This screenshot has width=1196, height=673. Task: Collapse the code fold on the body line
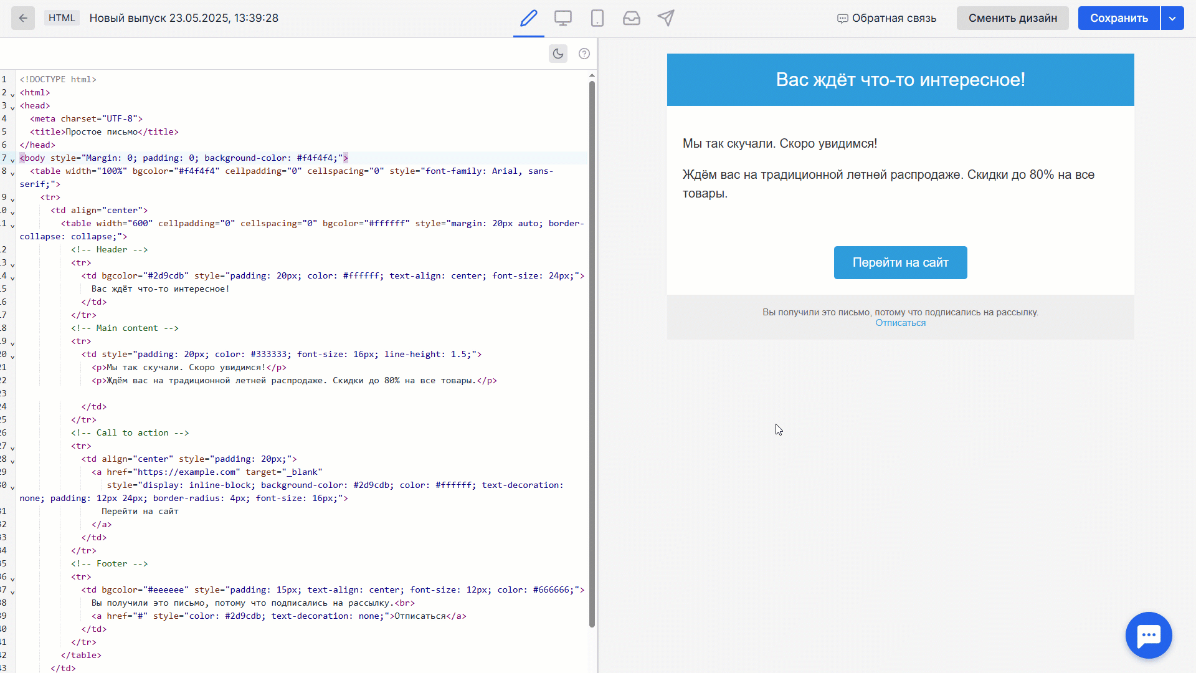[12, 160]
